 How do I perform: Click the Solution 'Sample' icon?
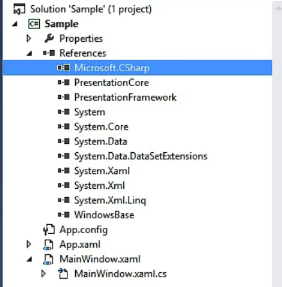(19, 9)
